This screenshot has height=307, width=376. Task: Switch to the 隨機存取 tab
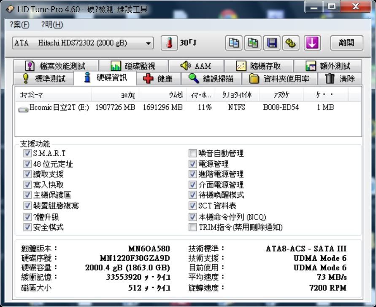pos(259,66)
